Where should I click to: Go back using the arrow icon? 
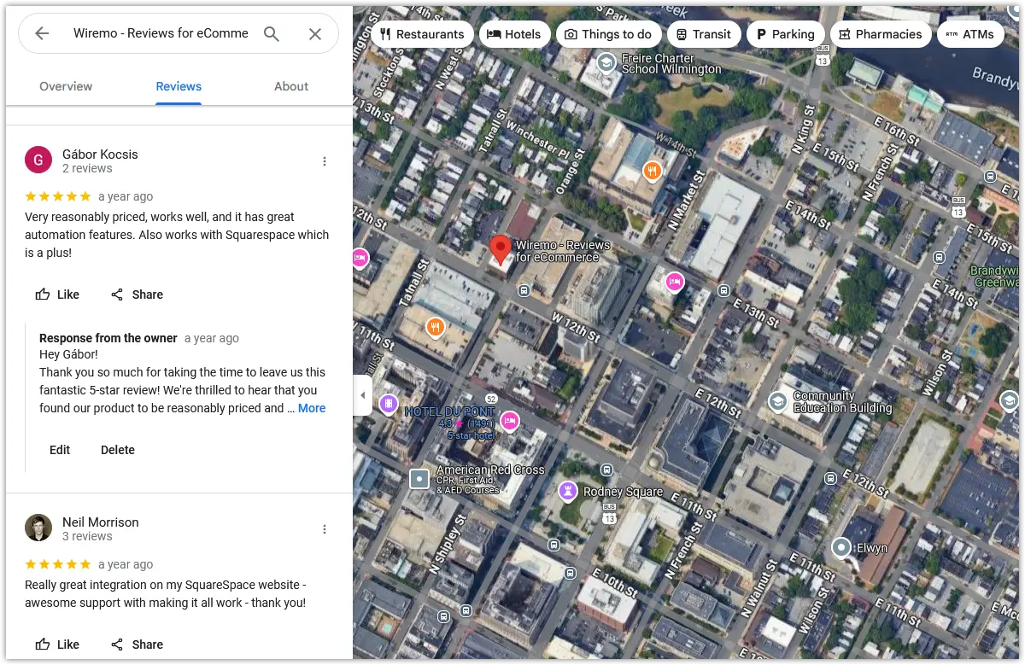(41, 33)
